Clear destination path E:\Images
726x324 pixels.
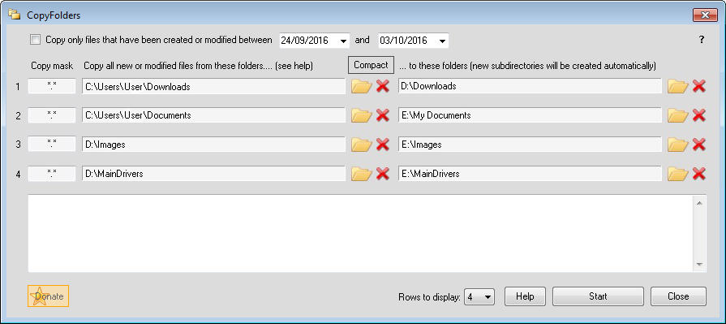coord(698,145)
